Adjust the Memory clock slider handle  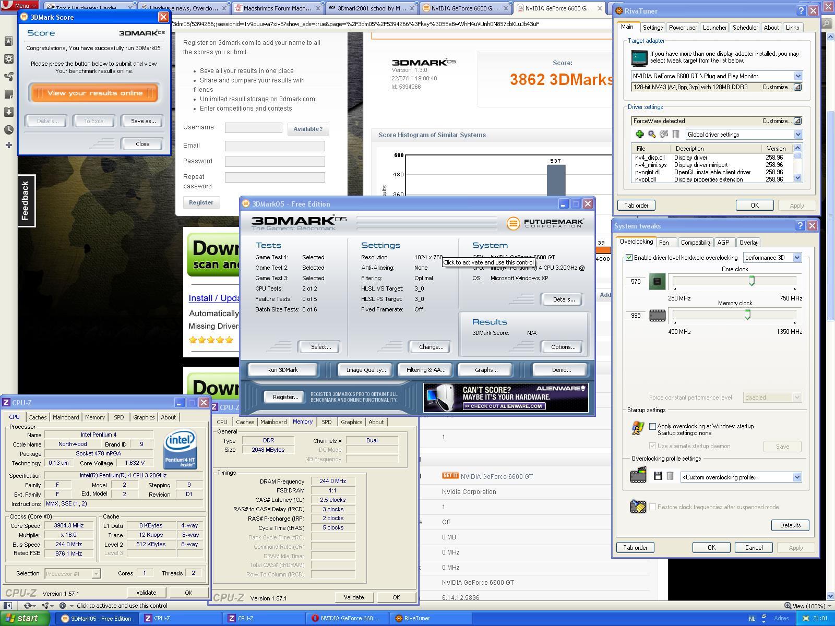point(747,315)
